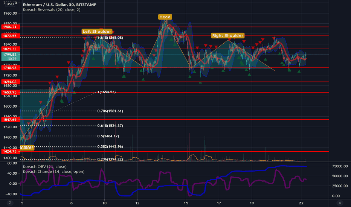
Task: Click the 1960.00 price axis value
Action: click(10, 13)
